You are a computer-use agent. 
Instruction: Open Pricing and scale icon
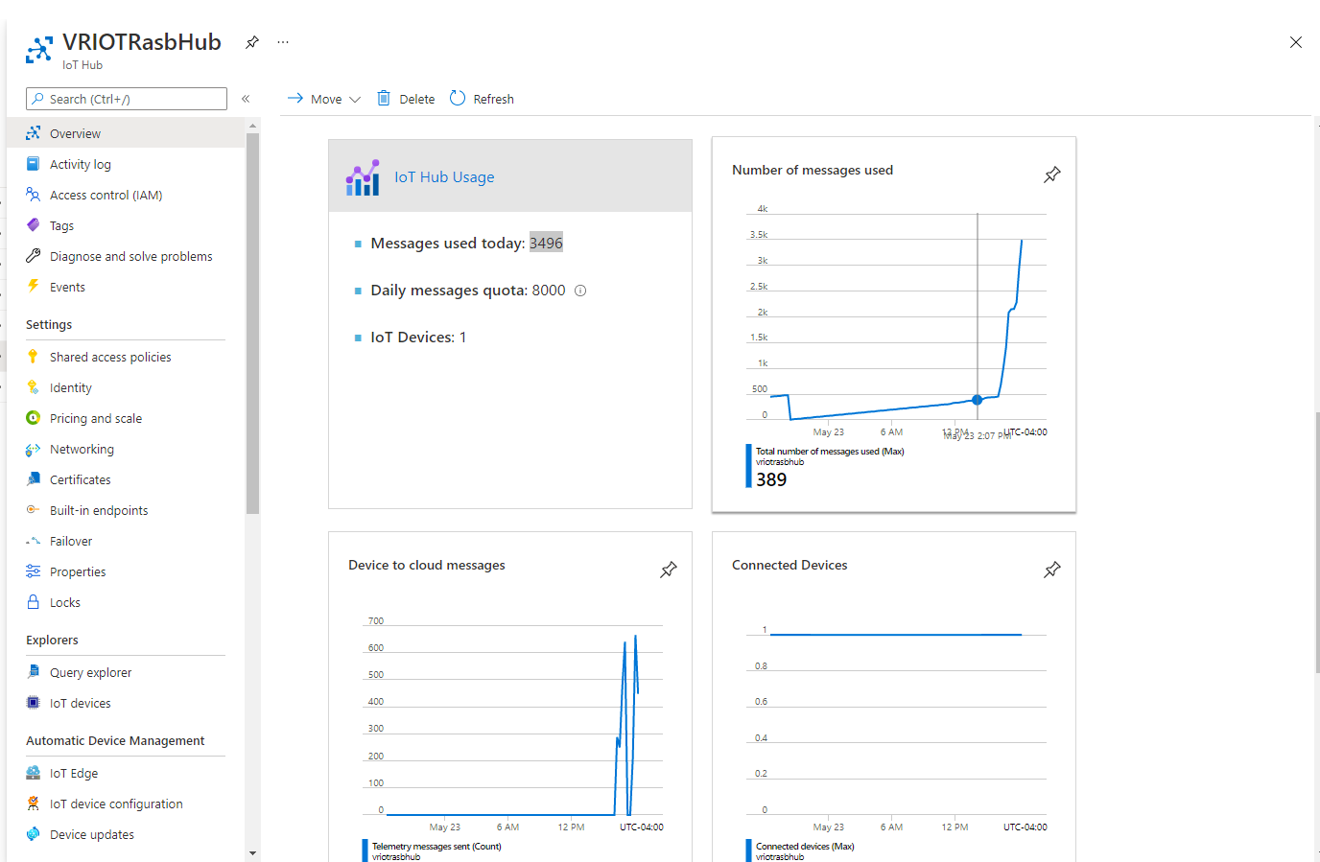(x=34, y=418)
